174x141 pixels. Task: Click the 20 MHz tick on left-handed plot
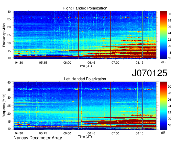tap(9, 114)
